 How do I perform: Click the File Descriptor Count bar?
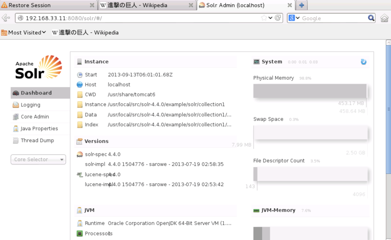[310, 174]
